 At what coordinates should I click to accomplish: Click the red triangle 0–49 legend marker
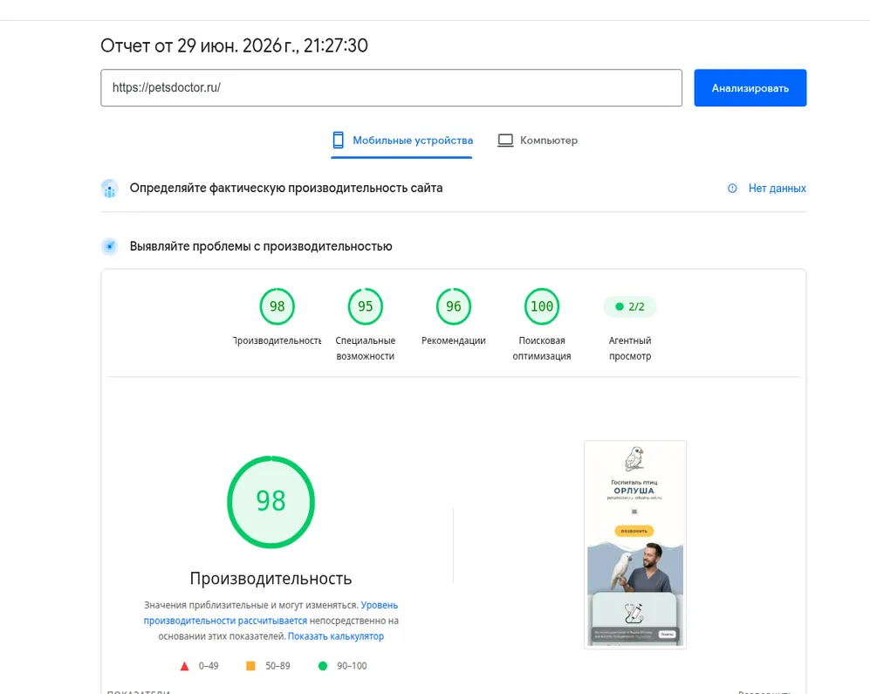pyautogui.click(x=185, y=666)
